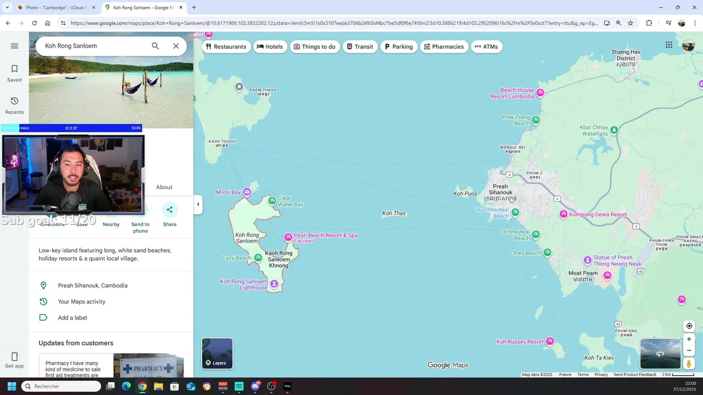
Task: Filter map by Hotels chip
Action: coord(270,47)
